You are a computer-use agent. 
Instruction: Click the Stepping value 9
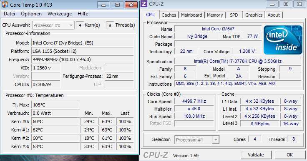click(290, 69)
